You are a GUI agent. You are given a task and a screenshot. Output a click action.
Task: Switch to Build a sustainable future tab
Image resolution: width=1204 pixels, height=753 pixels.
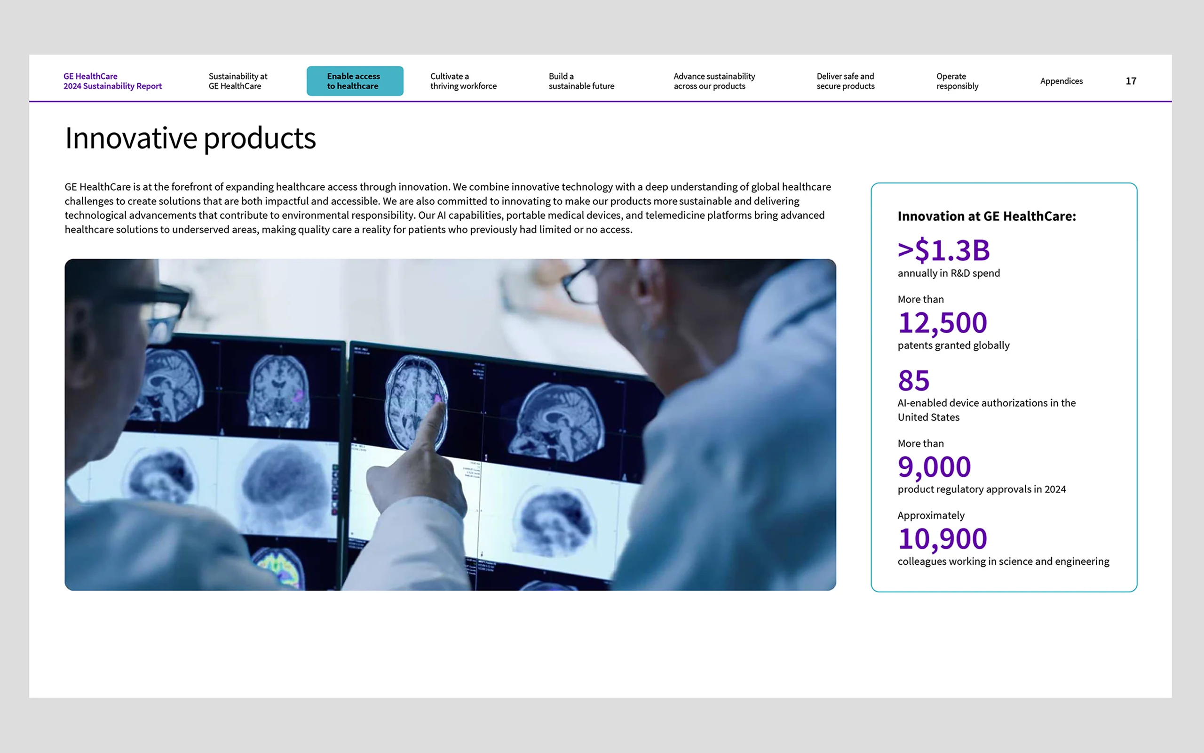(581, 81)
